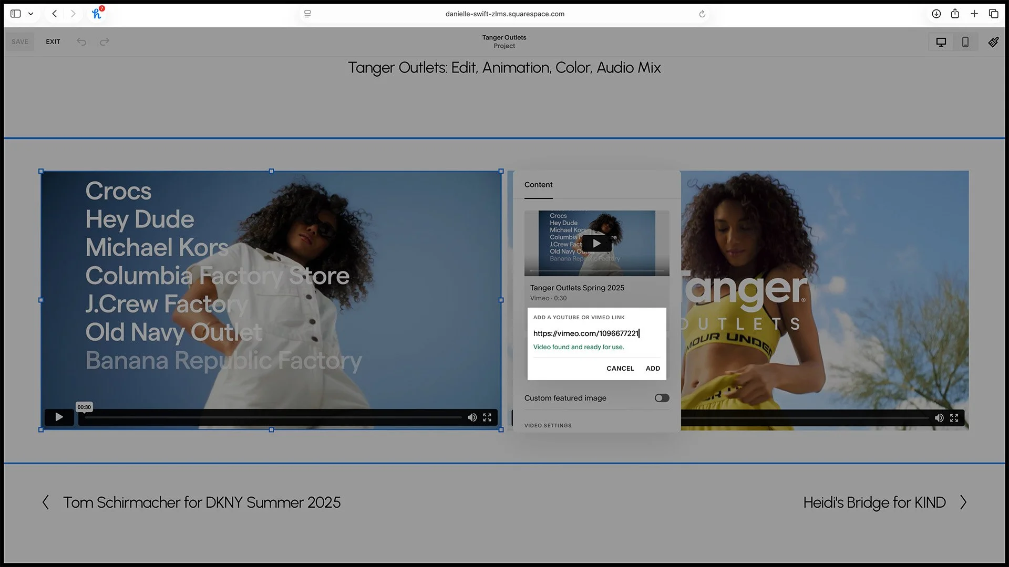Expand the sidebar dropdown chevron
The width and height of the screenshot is (1009, 567).
coord(31,14)
